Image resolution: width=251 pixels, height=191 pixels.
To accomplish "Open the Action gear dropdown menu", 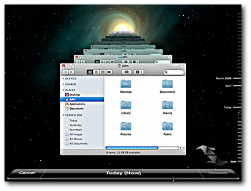I will click(139, 72).
